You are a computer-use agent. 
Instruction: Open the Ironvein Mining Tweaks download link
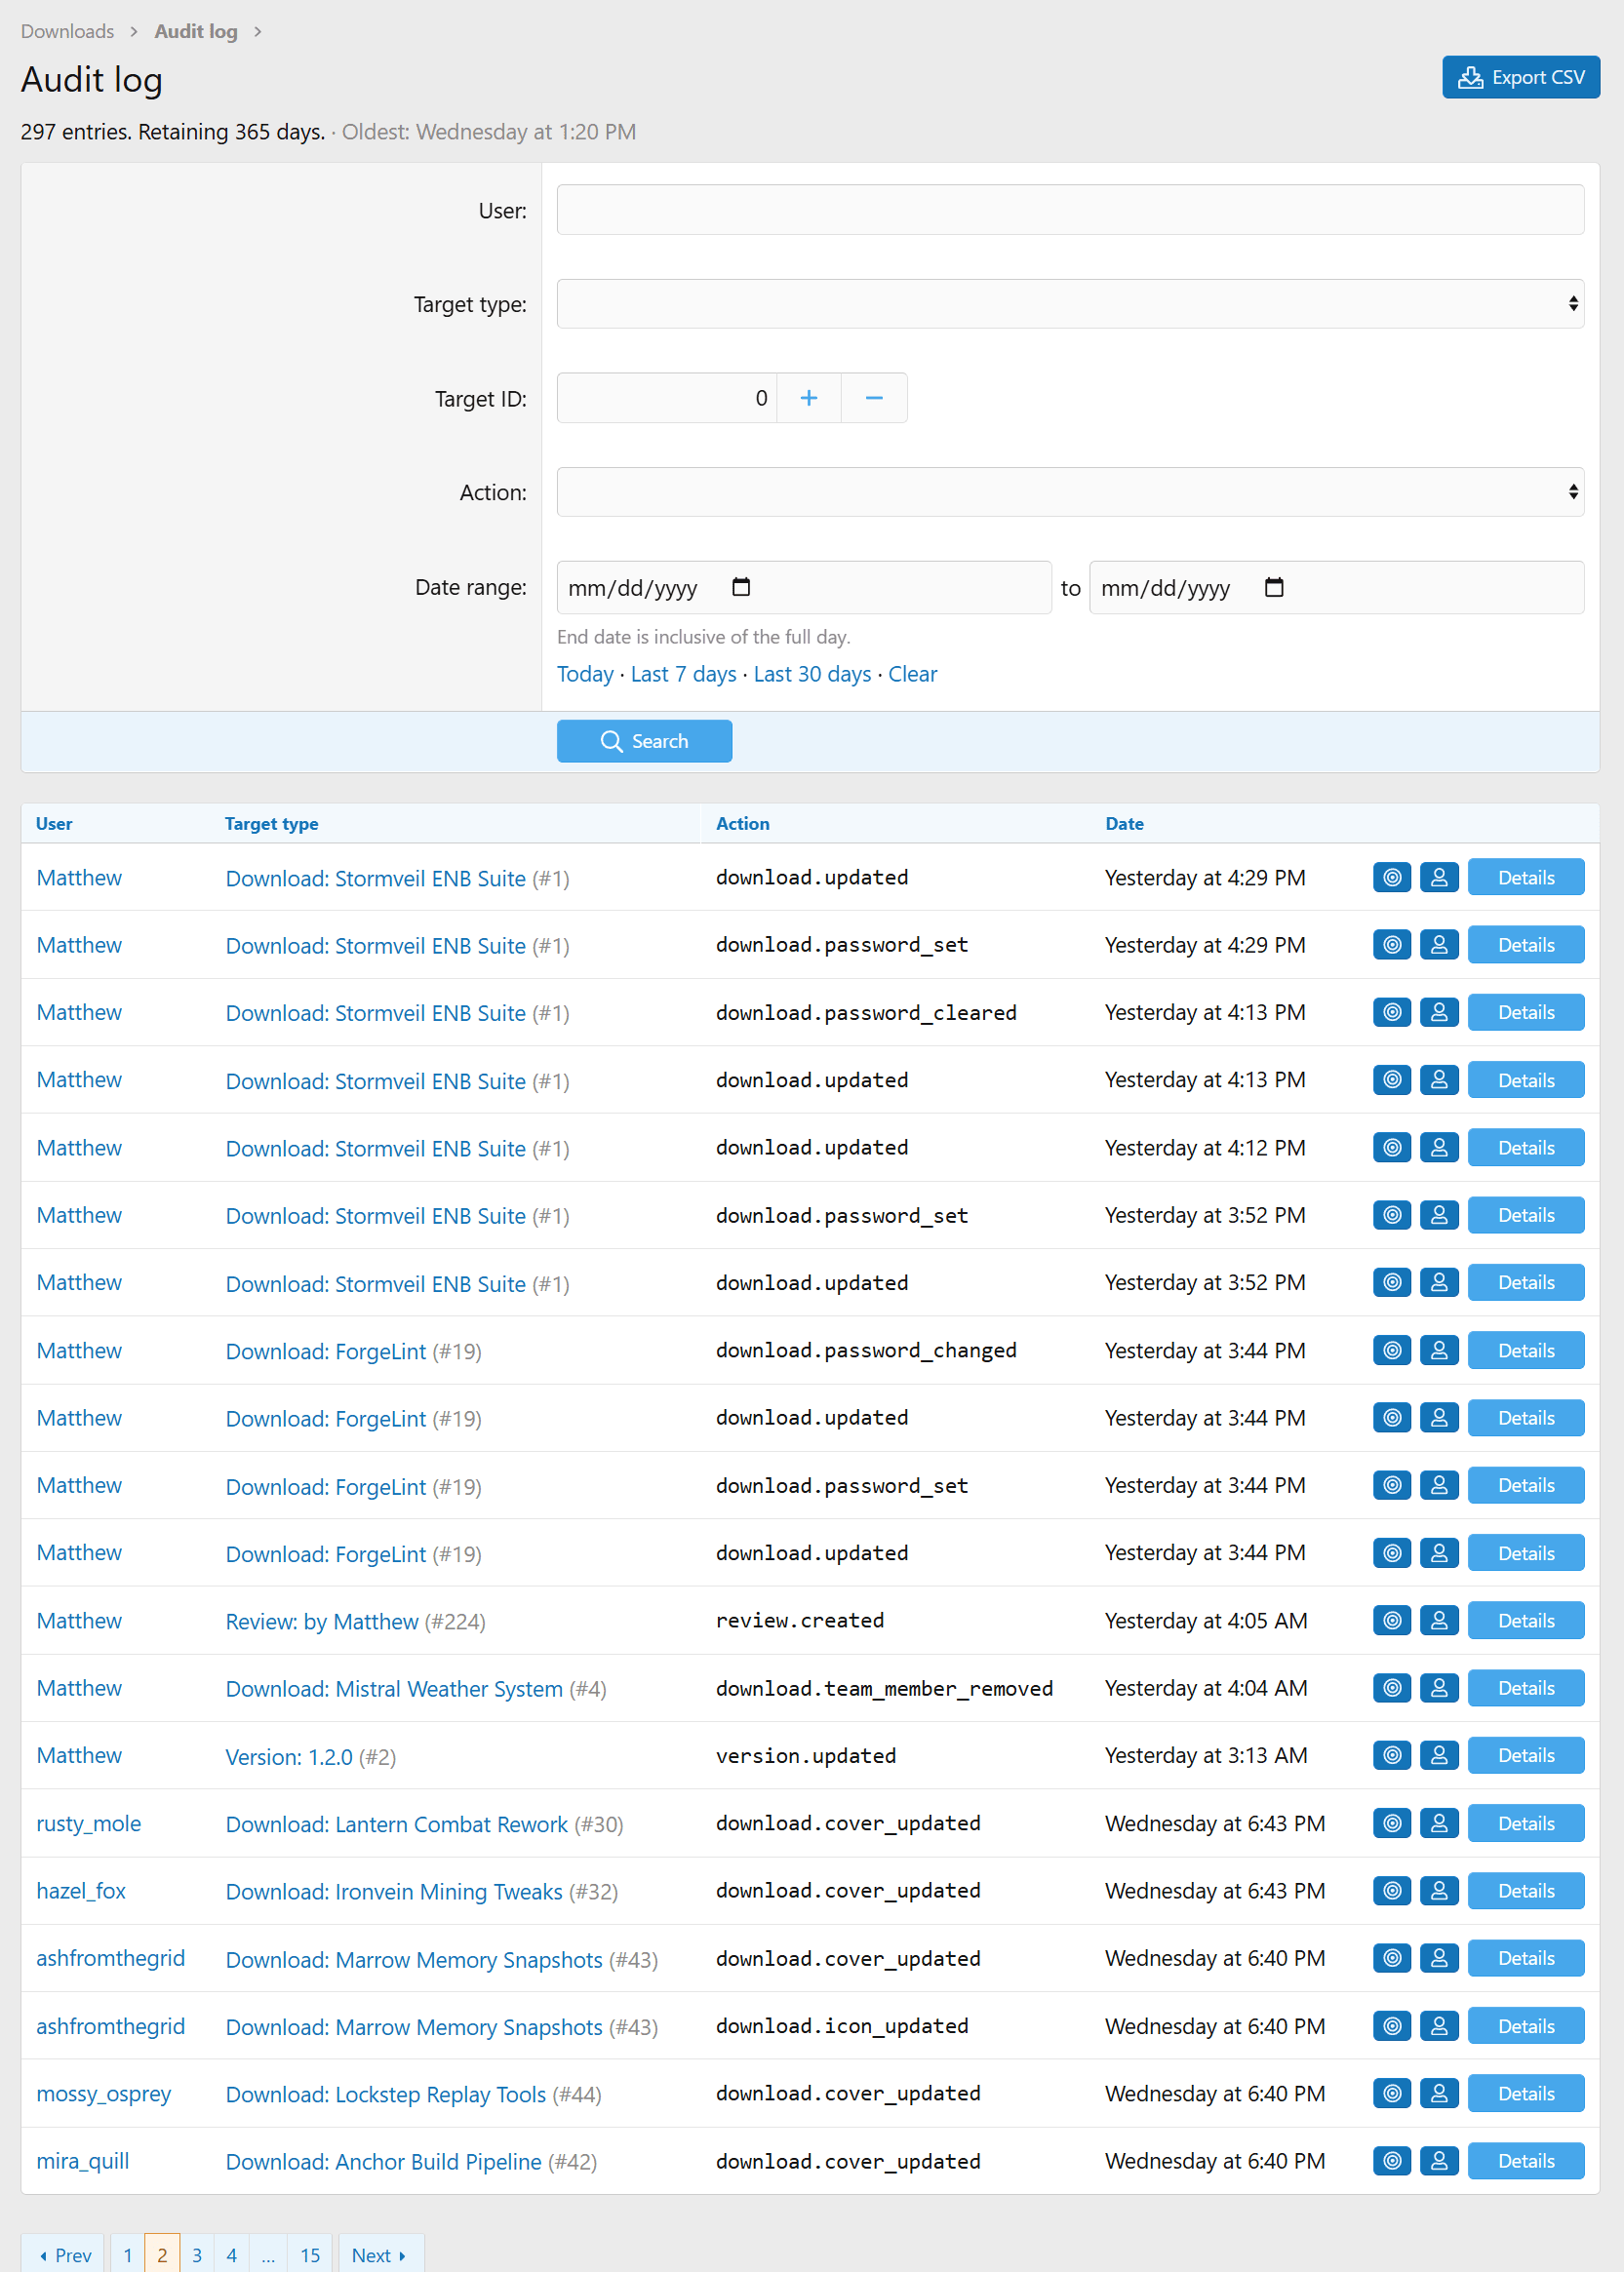click(394, 1891)
